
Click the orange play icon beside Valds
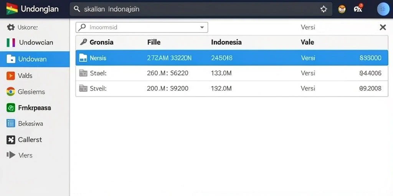pyautogui.click(x=11, y=75)
